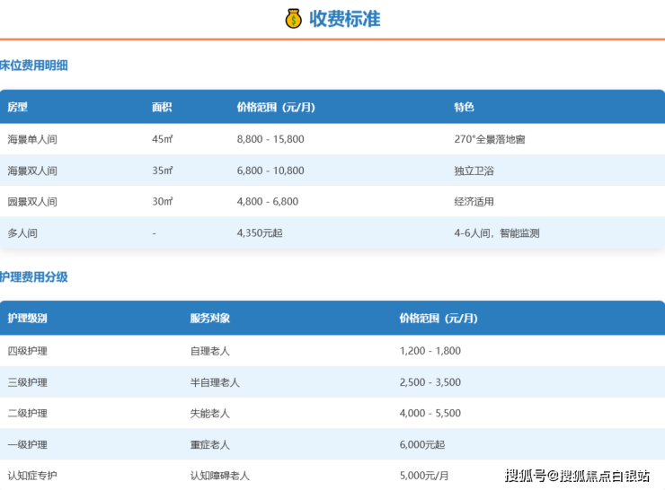
Task: Click the 搜狐号@搜狐焦点白银站 watermark
Action: coord(577,476)
